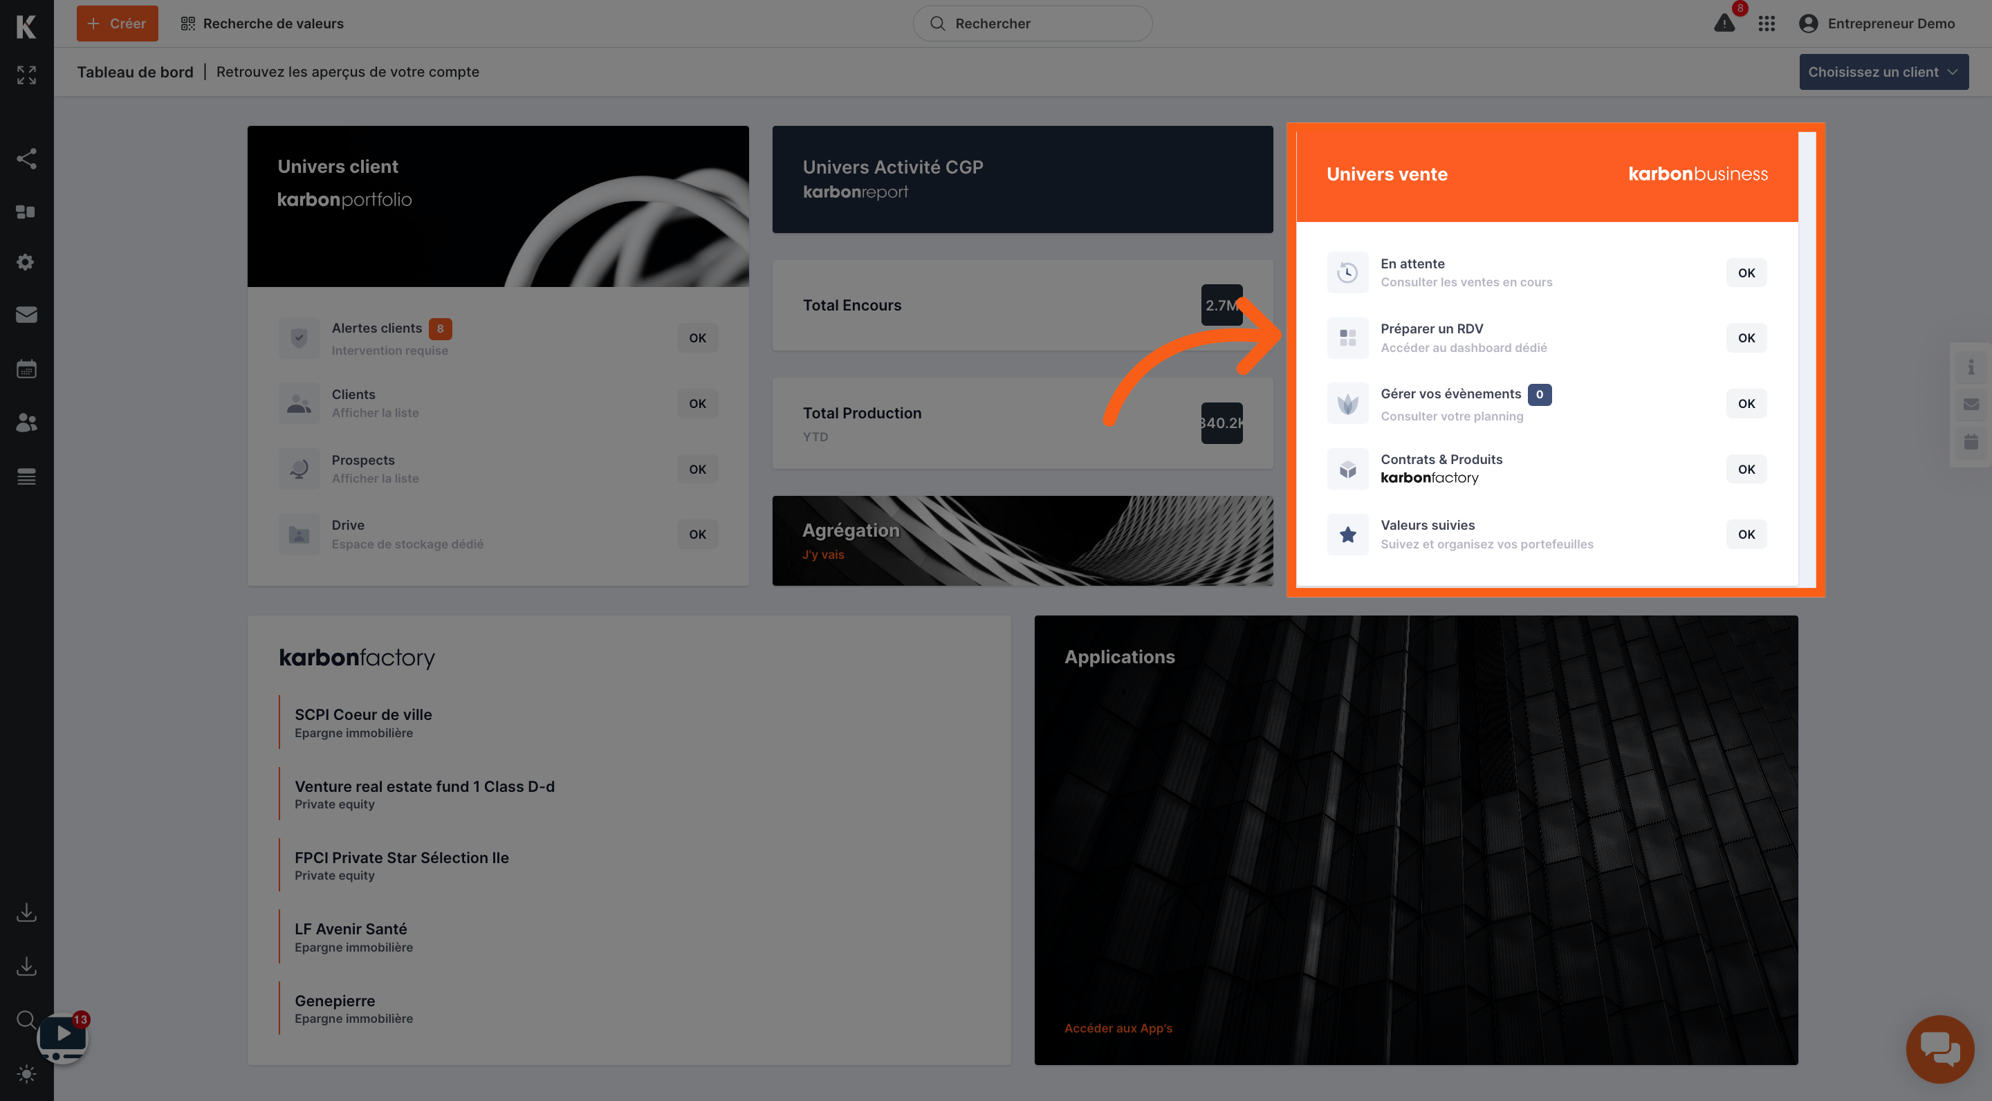The width and height of the screenshot is (1992, 1101).
Task: Click the Rechercher search field
Action: click(1033, 24)
